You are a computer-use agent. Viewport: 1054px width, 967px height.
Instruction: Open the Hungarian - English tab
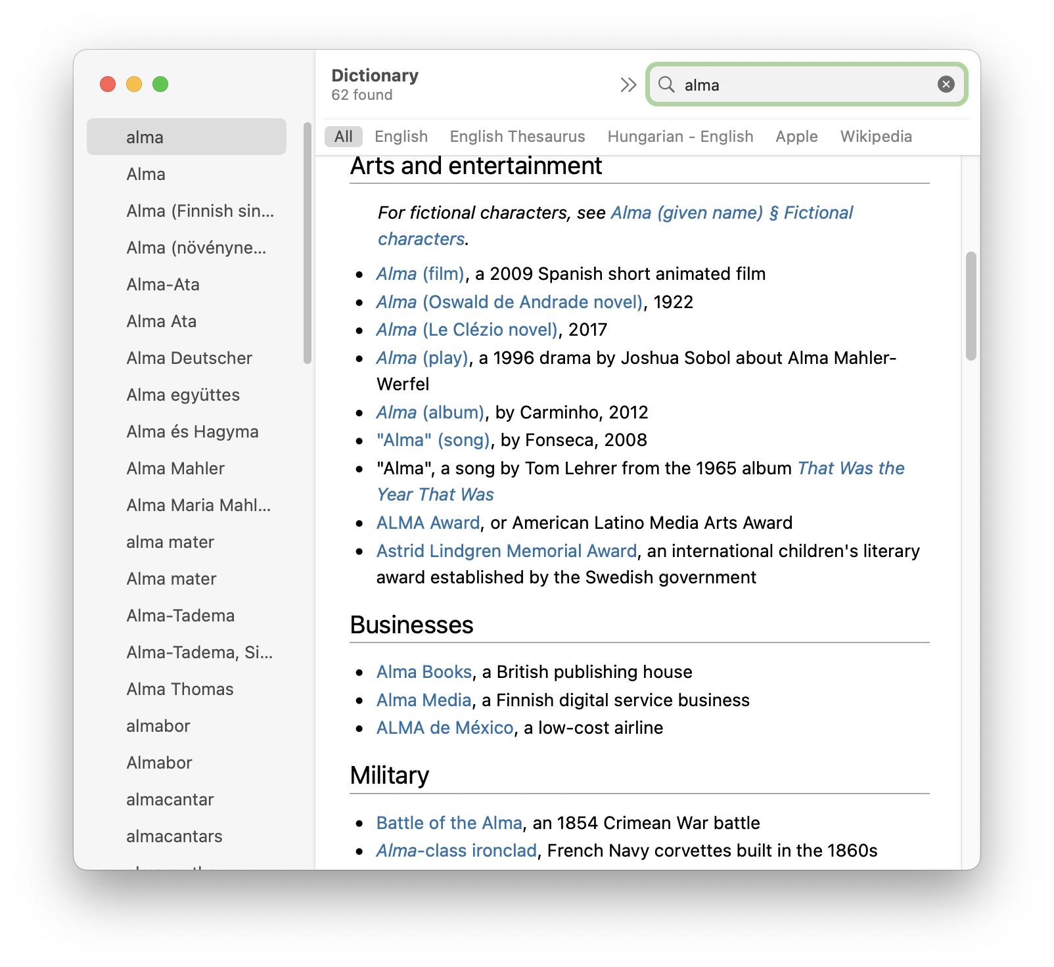pyautogui.click(x=680, y=137)
